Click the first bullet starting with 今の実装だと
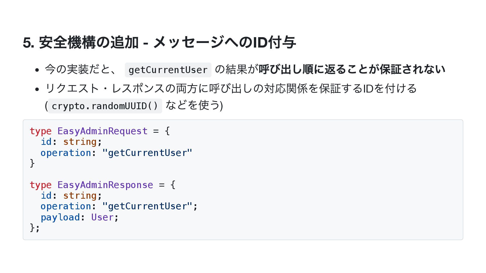The width and height of the screenshot is (486, 273). (x=245, y=70)
